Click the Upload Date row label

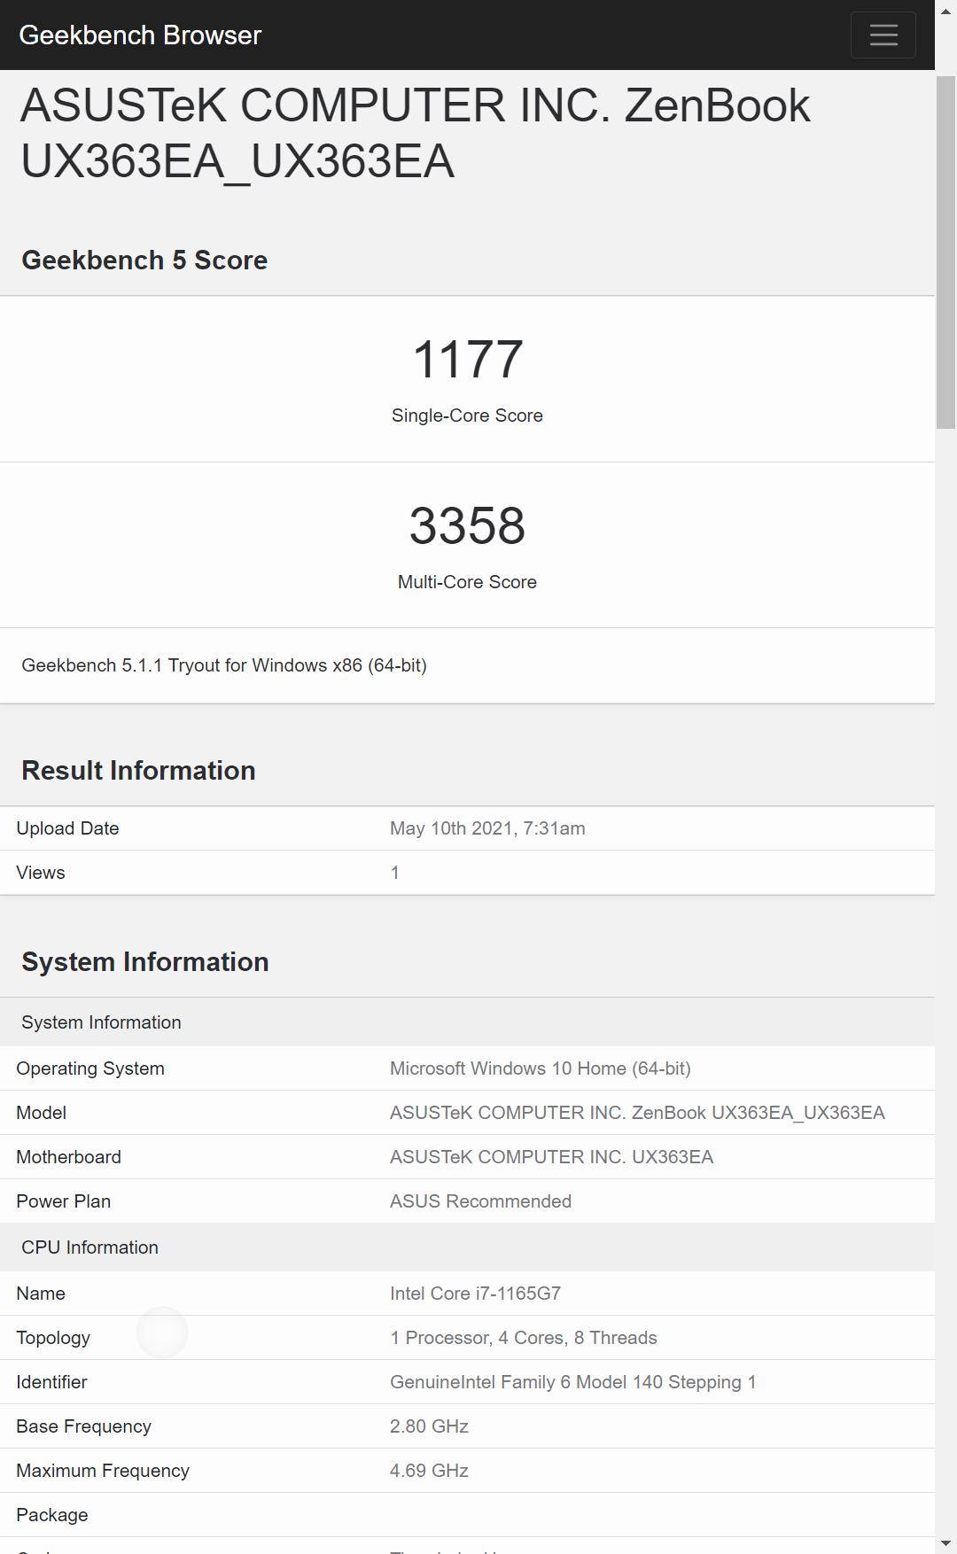tap(67, 828)
